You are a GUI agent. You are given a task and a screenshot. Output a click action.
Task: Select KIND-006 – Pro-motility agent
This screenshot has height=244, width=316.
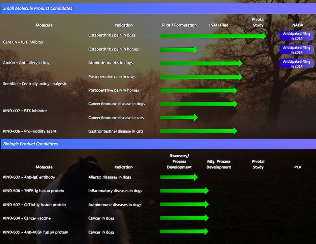pos(30,131)
